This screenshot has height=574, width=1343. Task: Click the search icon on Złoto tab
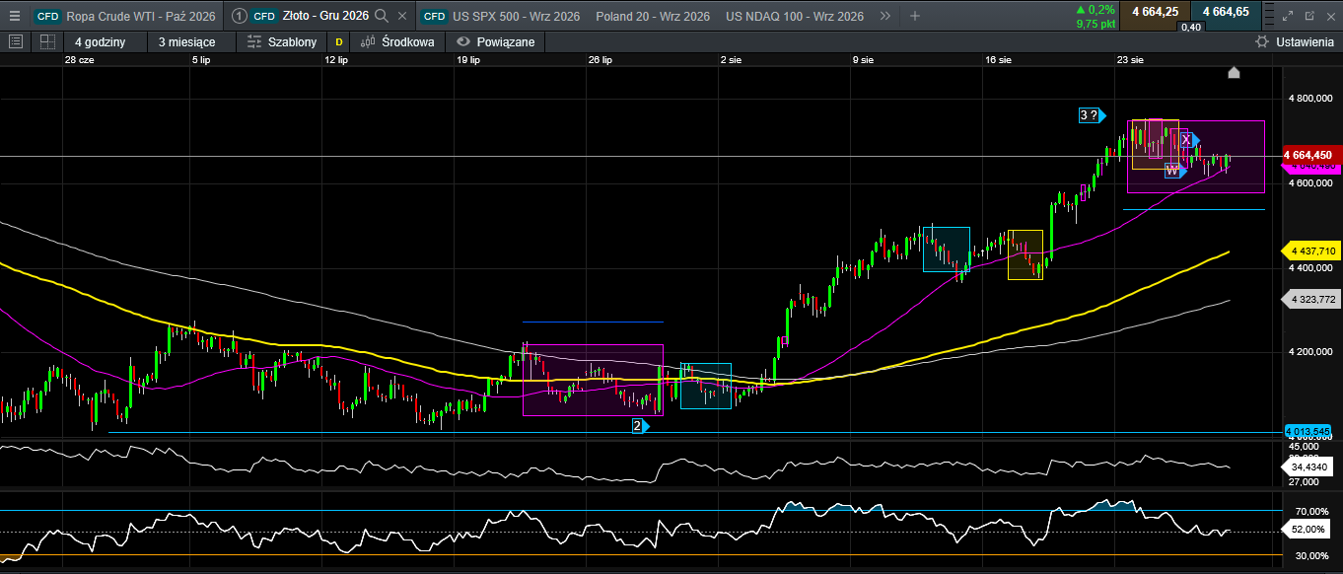[x=382, y=16]
